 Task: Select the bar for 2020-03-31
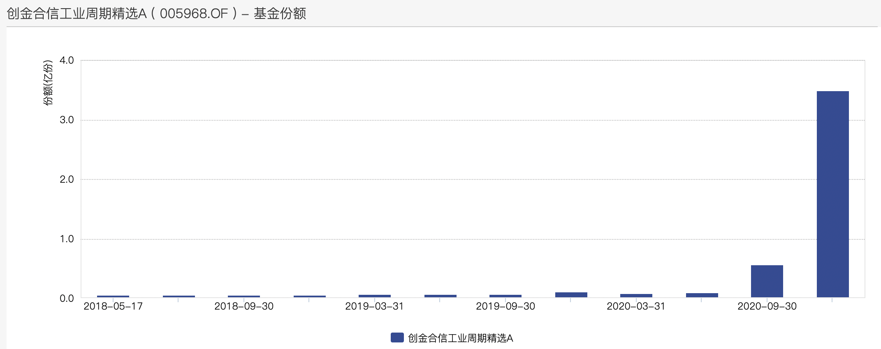pyautogui.click(x=636, y=296)
